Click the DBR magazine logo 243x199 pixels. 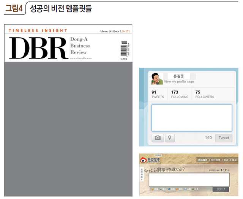[38, 48]
